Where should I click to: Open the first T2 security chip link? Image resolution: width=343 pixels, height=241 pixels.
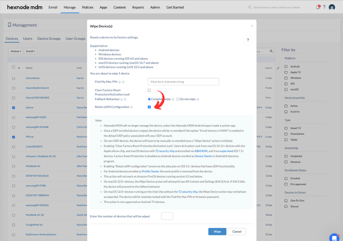coord(165,151)
